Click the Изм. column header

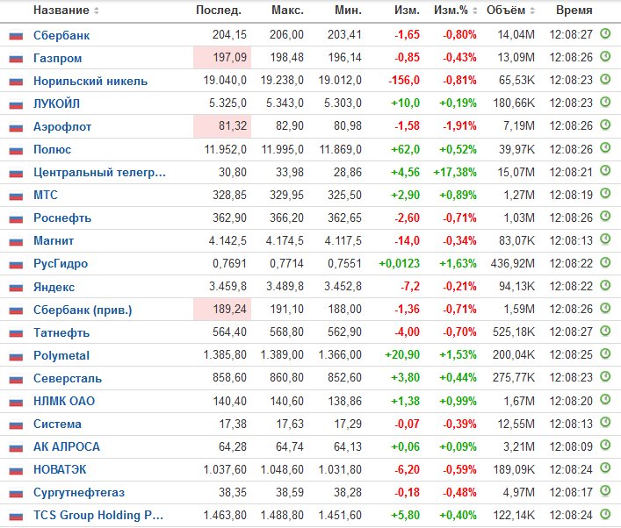click(x=408, y=11)
